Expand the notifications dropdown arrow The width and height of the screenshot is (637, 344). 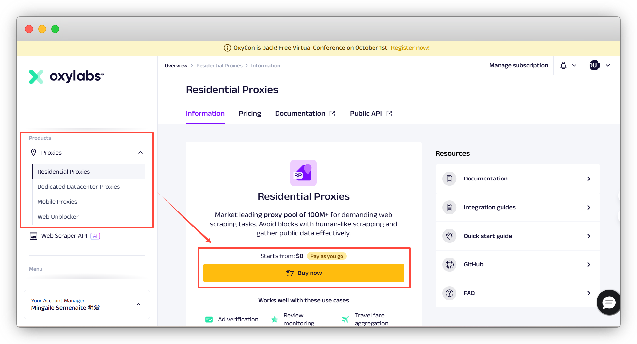[574, 65]
